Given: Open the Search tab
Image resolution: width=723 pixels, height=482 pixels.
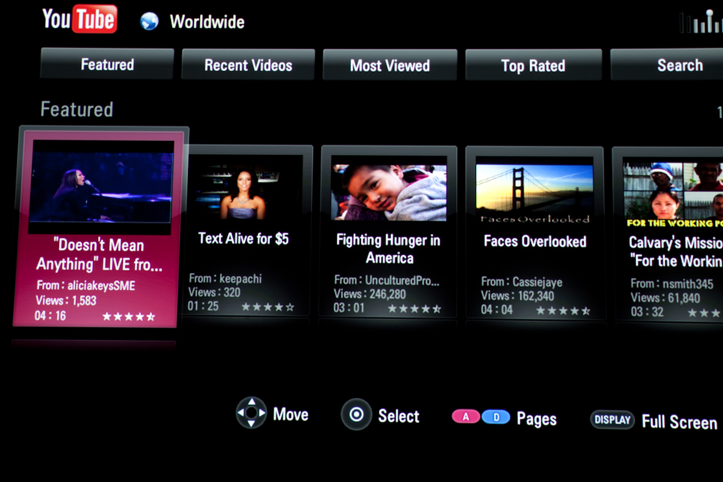Looking at the screenshot, I should (x=667, y=65).
